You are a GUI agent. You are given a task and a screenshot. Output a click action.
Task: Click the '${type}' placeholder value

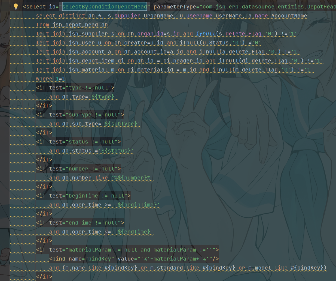pyautogui.click(x=103, y=97)
